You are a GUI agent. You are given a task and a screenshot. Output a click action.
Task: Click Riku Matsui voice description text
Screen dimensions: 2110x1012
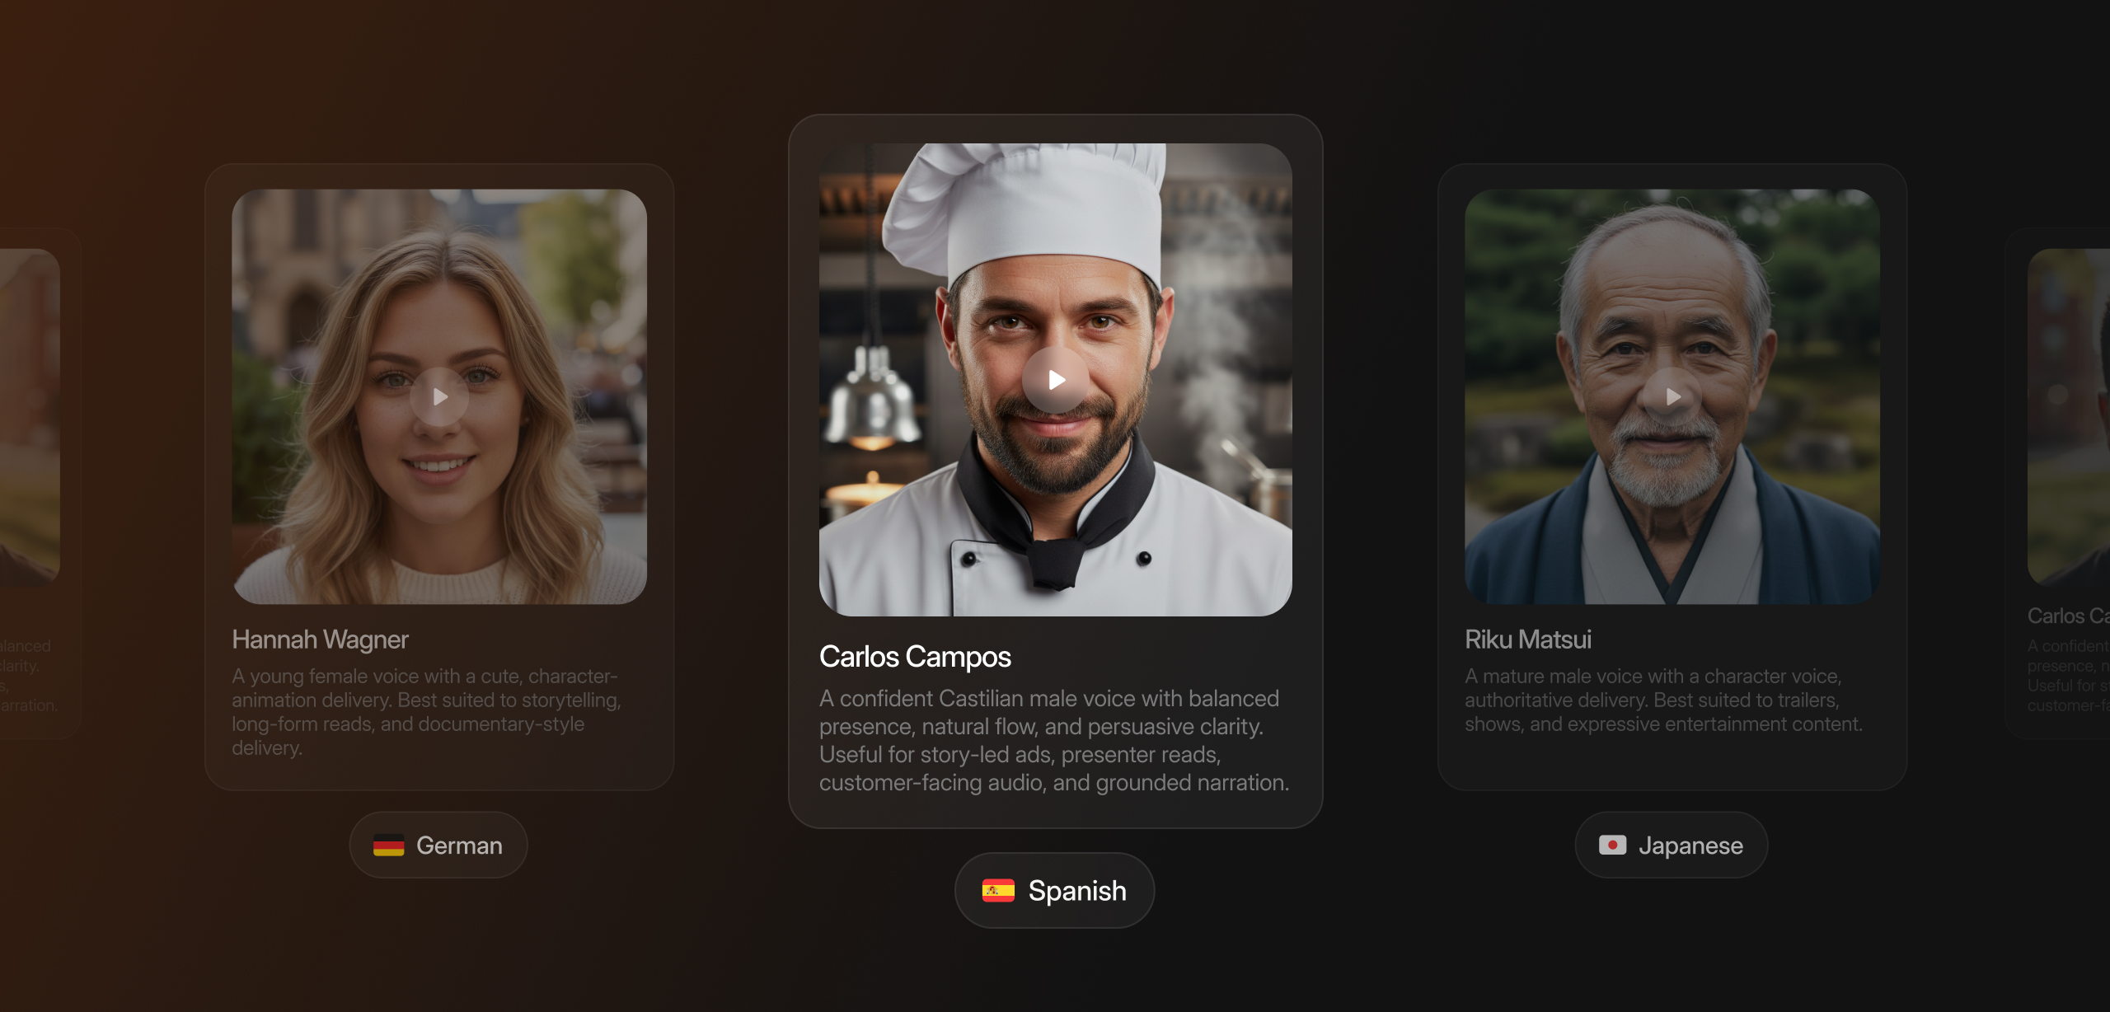(1663, 700)
